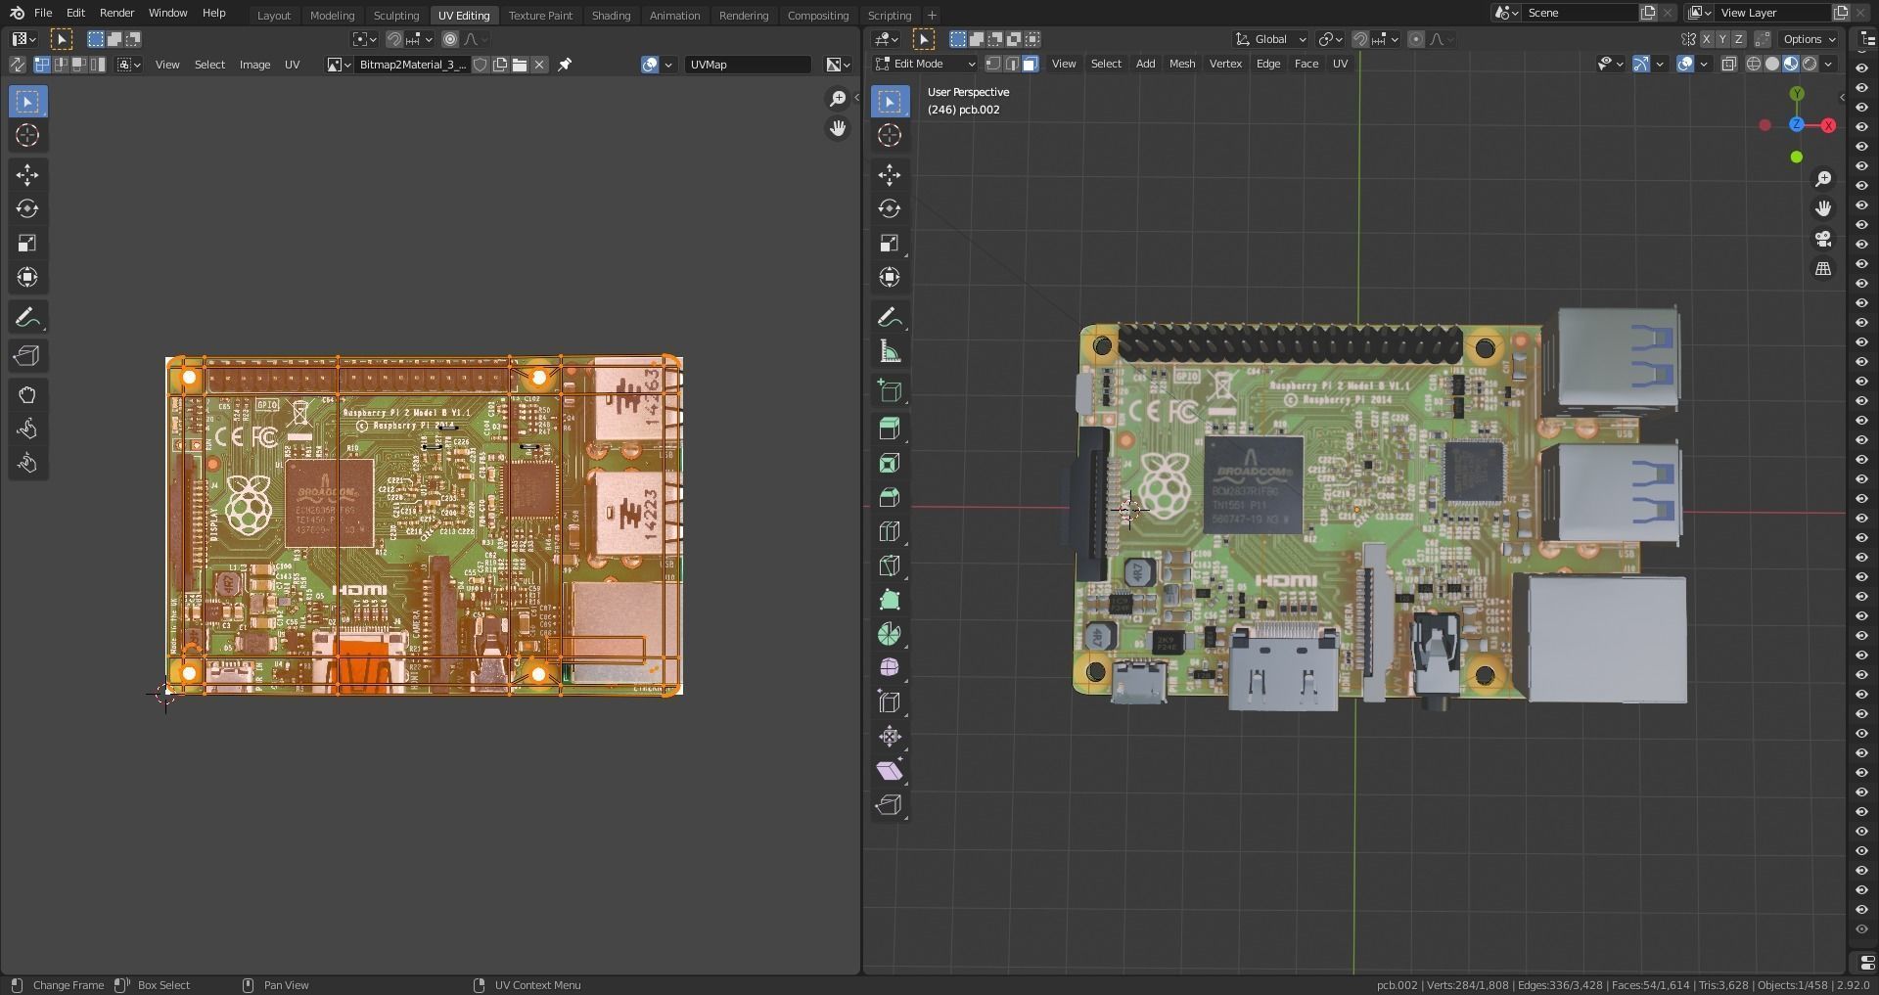
Task: Enable vertex select mode in 3D viewport
Action: tap(993, 64)
